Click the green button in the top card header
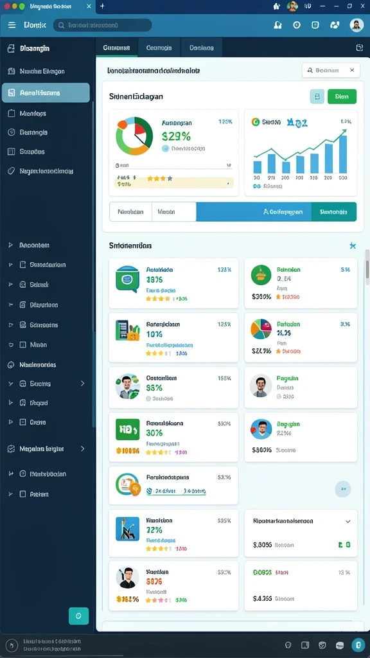Viewport: 370px width, 658px height. [x=342, y=96]
